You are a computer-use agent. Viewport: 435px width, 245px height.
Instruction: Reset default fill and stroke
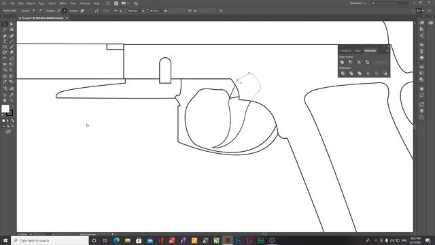pos(3,114)
